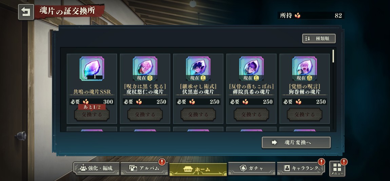Viewport: 390px width, 181px height.
Task: Click 交換する under 共鳴の魂片SSR
Action: [92, 114]
